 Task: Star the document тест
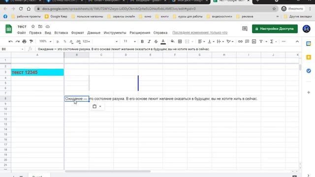tap(33, 27)
